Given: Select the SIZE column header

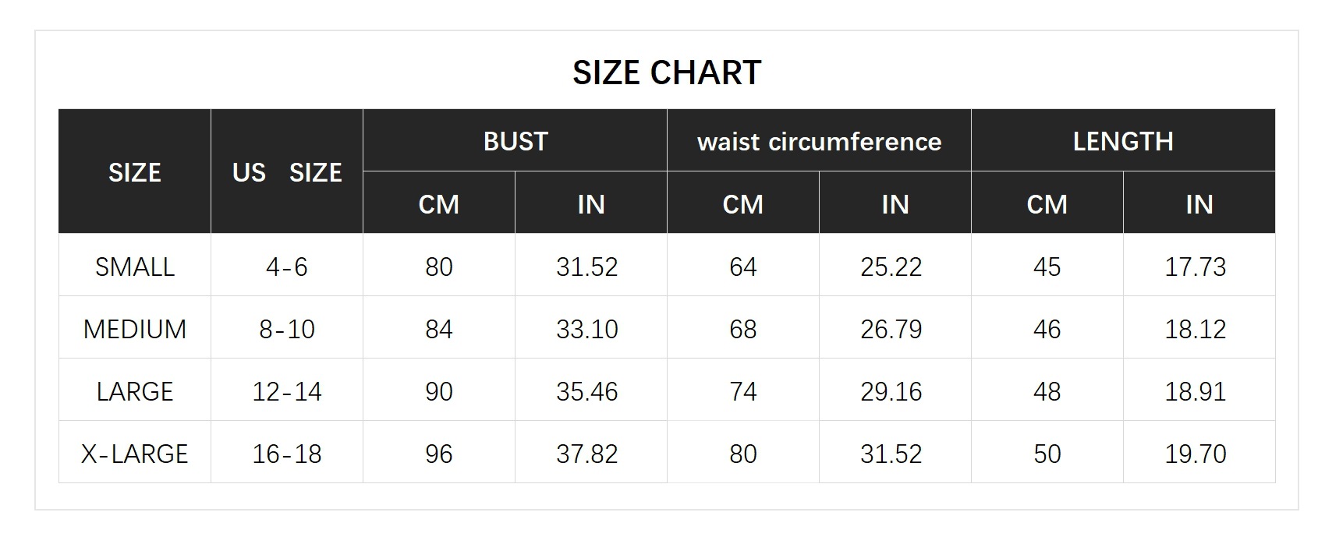Looking at the screenshot, I should 135,171.
